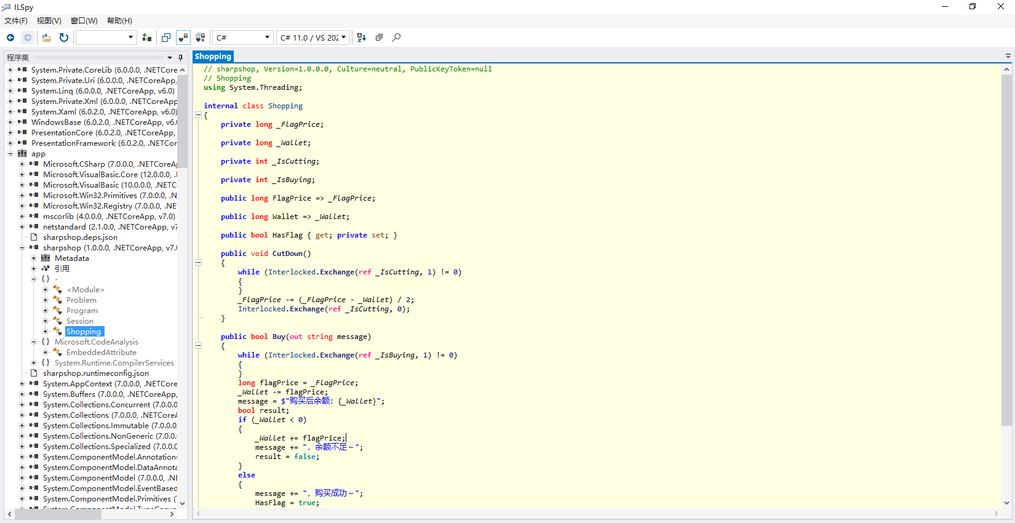
Task: Open the 程序集 panel options arrow
Action: [x=170, y=57]
